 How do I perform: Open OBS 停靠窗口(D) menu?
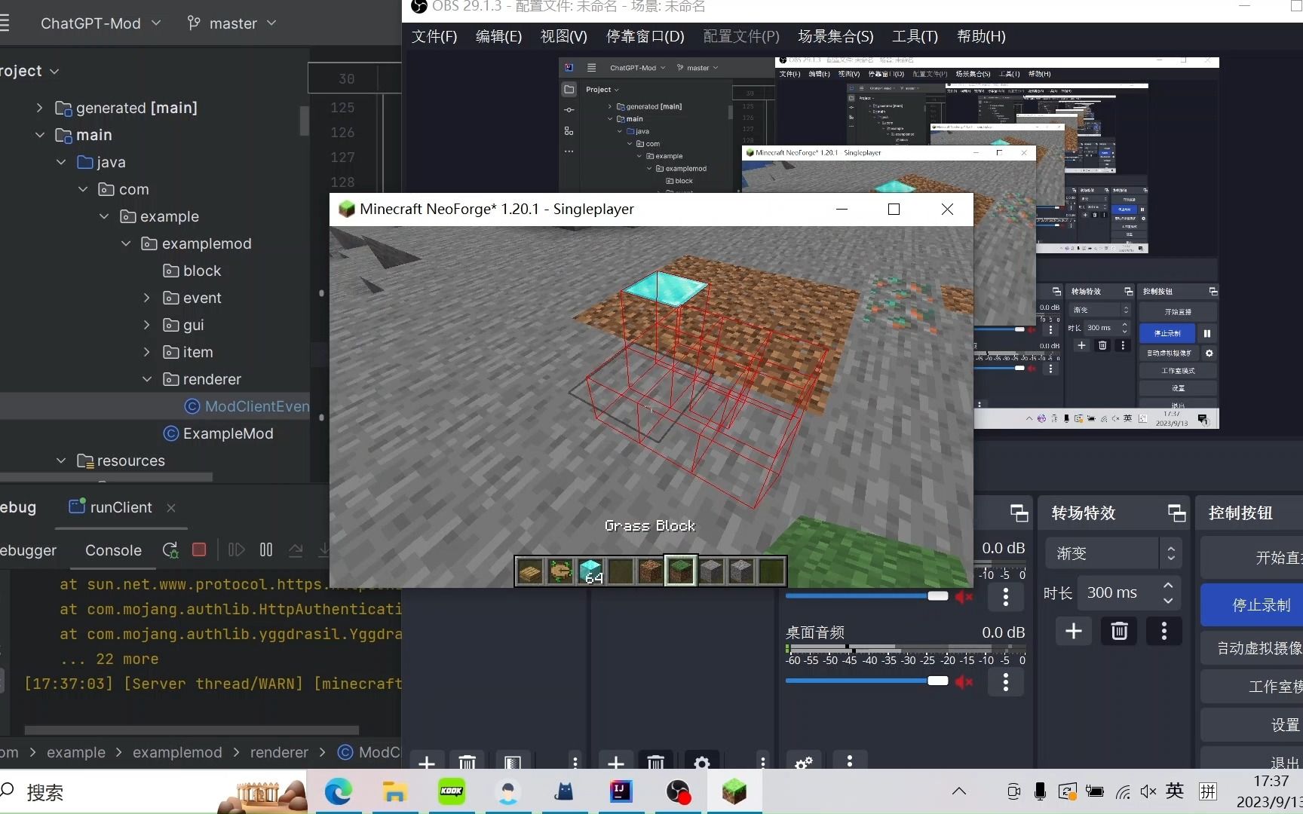[x=645, y=36]
